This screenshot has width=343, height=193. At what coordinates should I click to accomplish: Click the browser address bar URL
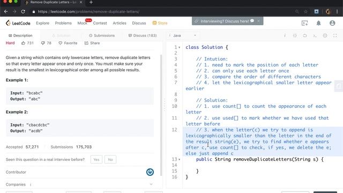[x=88, y=11]
